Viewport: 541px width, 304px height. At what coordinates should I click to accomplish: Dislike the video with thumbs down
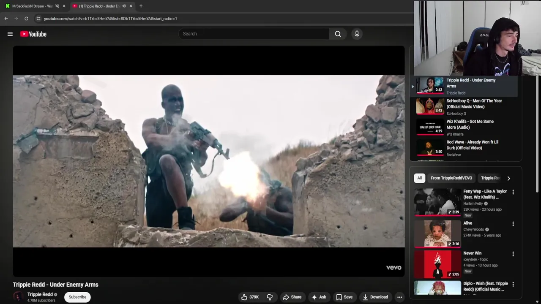[x=270, y=297]
